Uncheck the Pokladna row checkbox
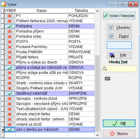This screenshot has height=139, width=140. coord(10,26)
